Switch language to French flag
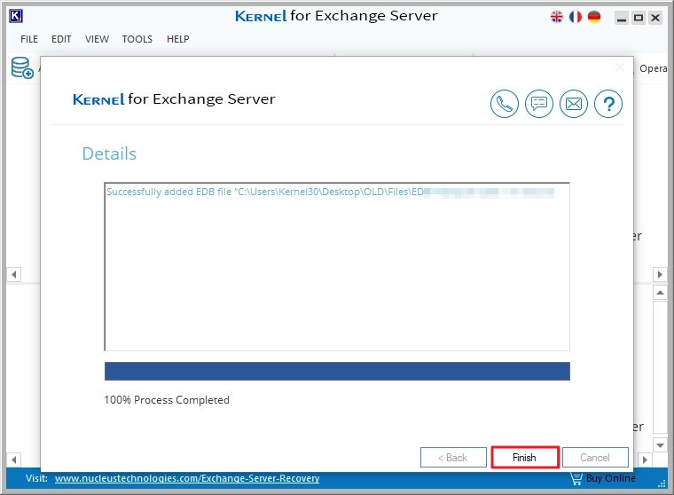 (x=576, y=17)
